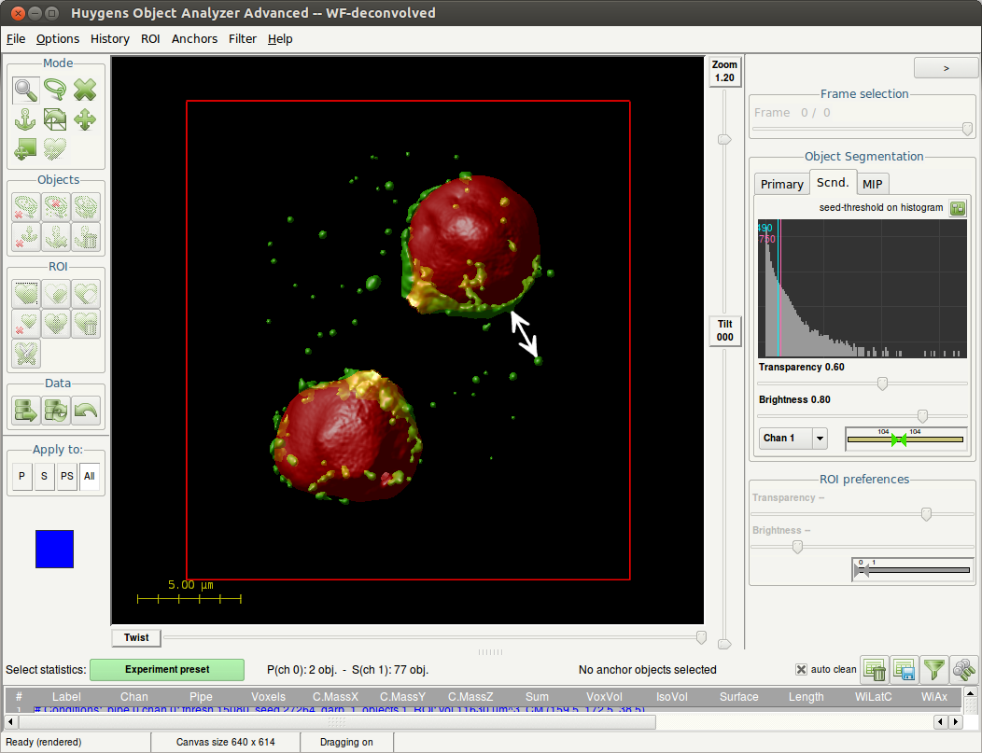Switch to the MIP tab
The width and height of the screenshot is (982, 753).
coord(873,184)
